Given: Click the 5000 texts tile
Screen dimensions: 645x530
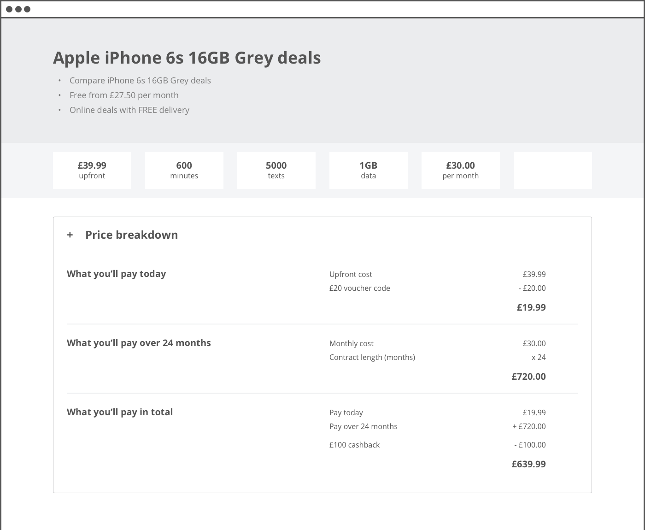Looking at the screenshot, I should [276, 171].
